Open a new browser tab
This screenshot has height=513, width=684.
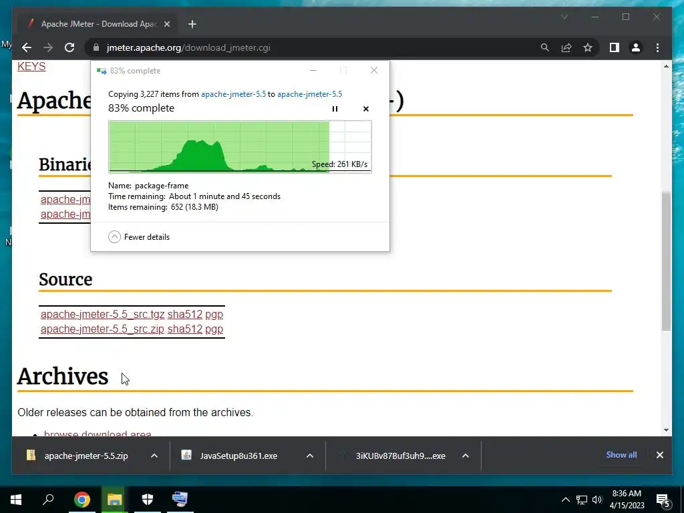click(192, 24)
